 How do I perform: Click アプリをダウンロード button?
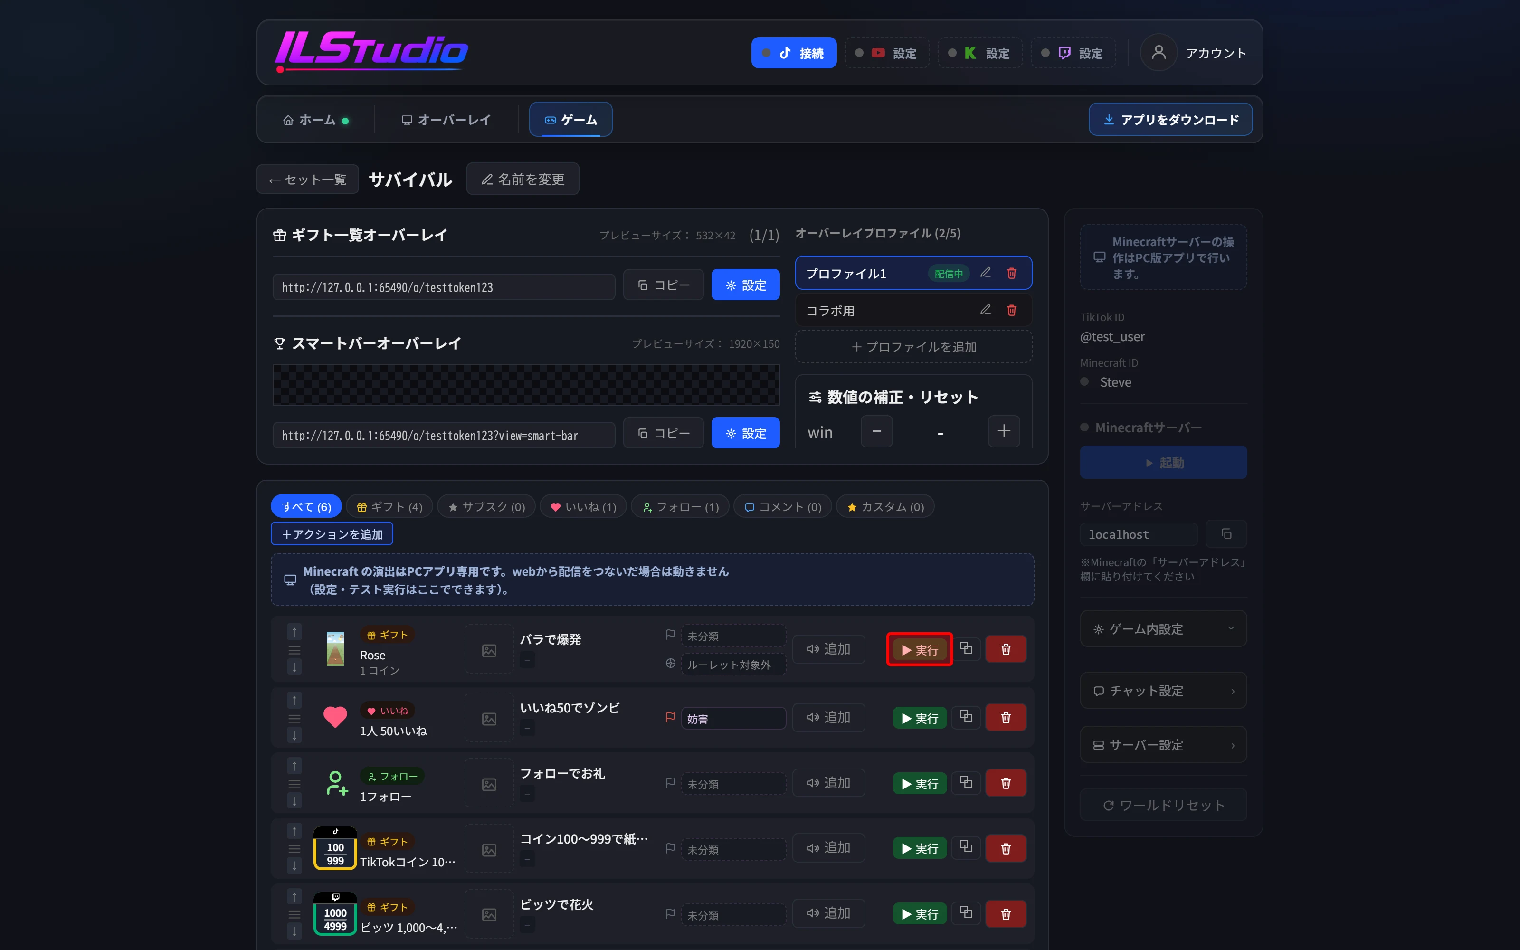(1170, 119)
